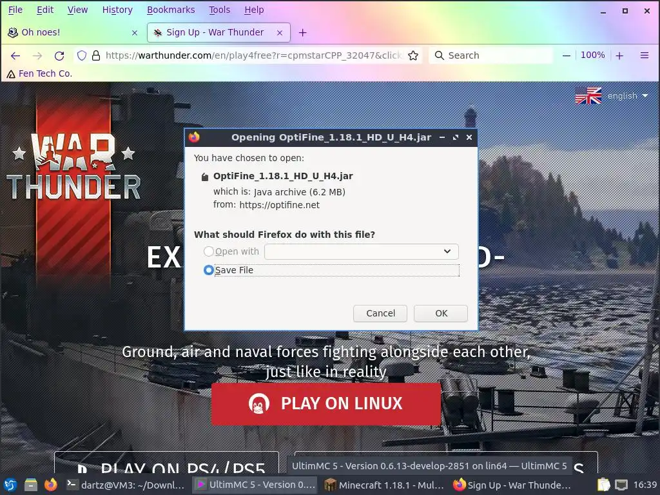Open the Bookmarks menu
This screenshot has height=495, width=660.
coord(170,10)
